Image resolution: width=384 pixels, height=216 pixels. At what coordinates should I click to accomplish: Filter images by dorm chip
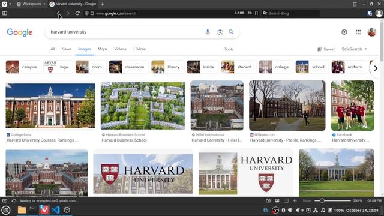[x=91, y=67]
